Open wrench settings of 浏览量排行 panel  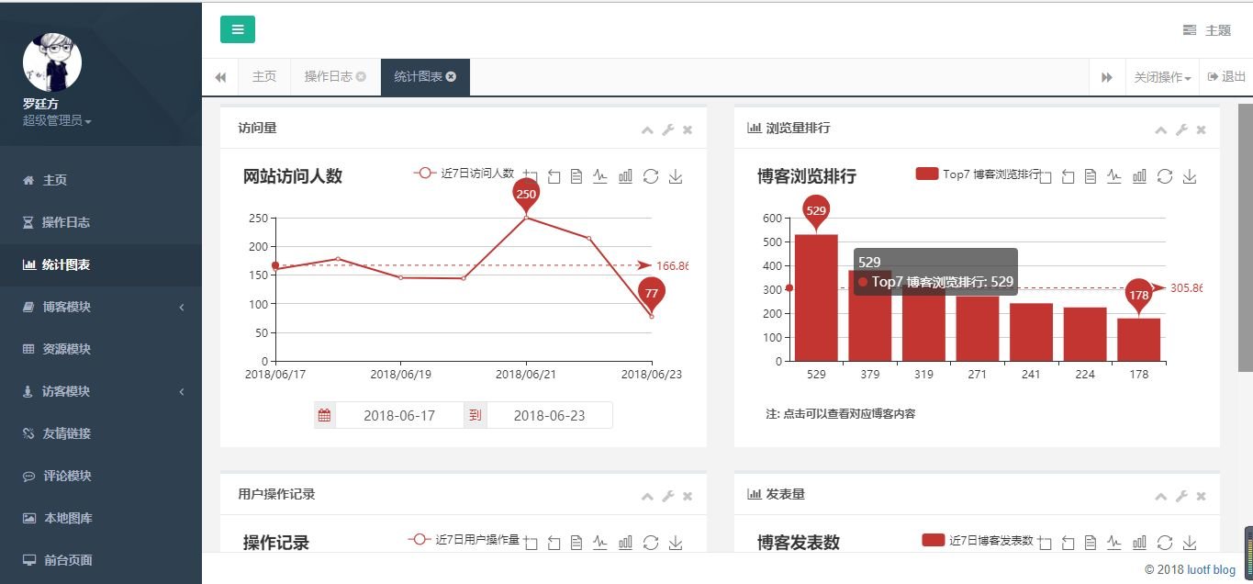click(x=1182, y=130)
